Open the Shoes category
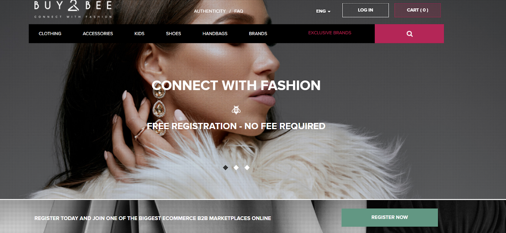This screenshot has height=233, width=506. (x=173, y=34)
